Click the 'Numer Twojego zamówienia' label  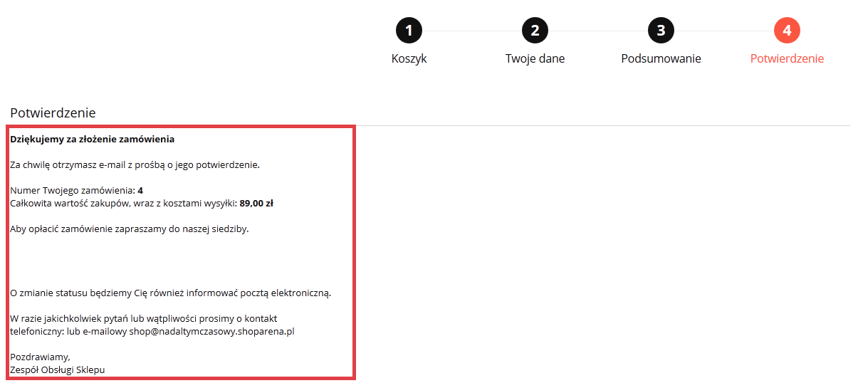[73, 191]
